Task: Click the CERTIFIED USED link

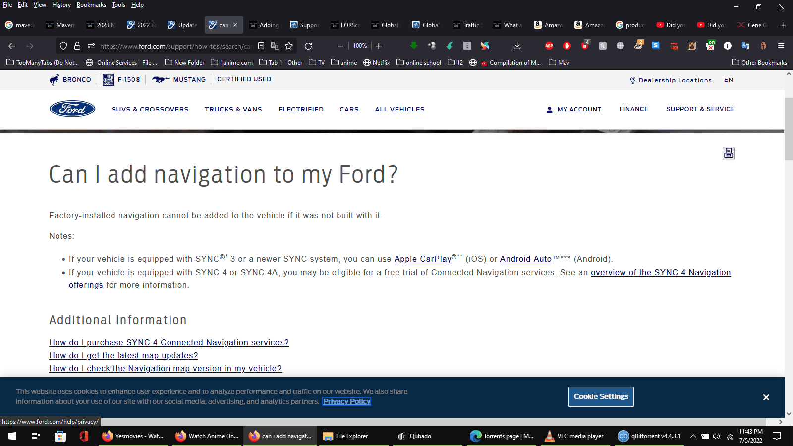Action: (244, 79)
